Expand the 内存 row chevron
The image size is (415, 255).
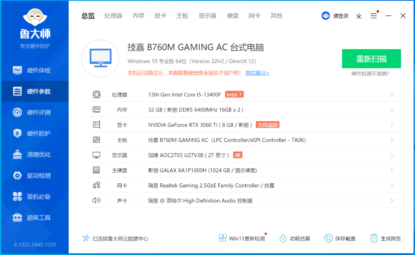tap(392, 110)
